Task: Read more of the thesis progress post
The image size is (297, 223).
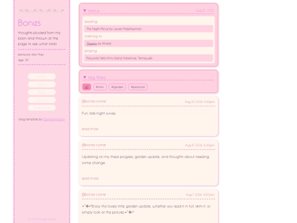Action: [90, 178]
